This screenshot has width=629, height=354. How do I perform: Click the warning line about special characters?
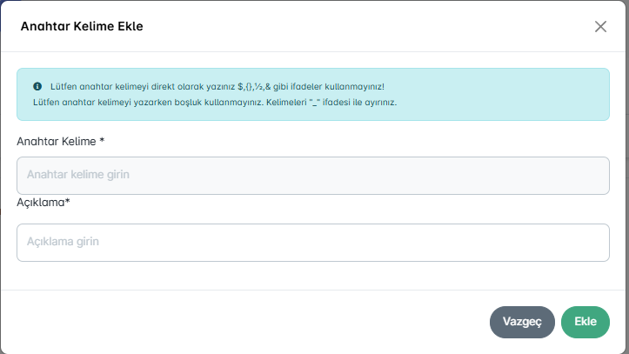[217, 87]
